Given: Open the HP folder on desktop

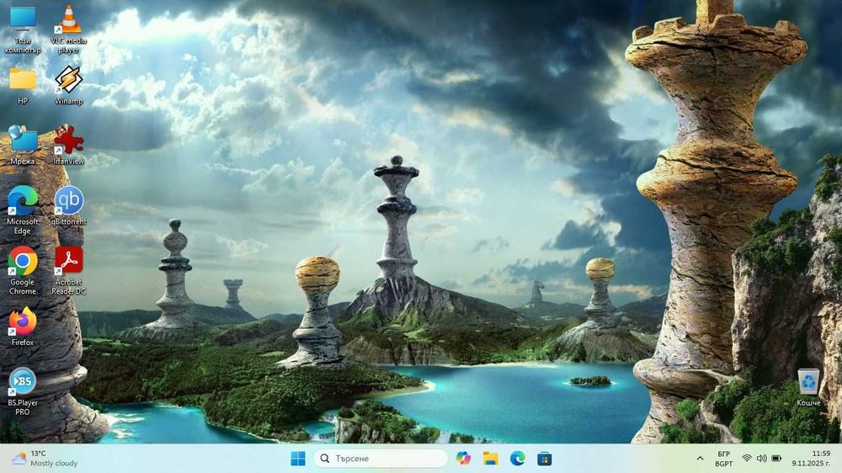Looking at the screenshot, I should [x=23, y=86].
